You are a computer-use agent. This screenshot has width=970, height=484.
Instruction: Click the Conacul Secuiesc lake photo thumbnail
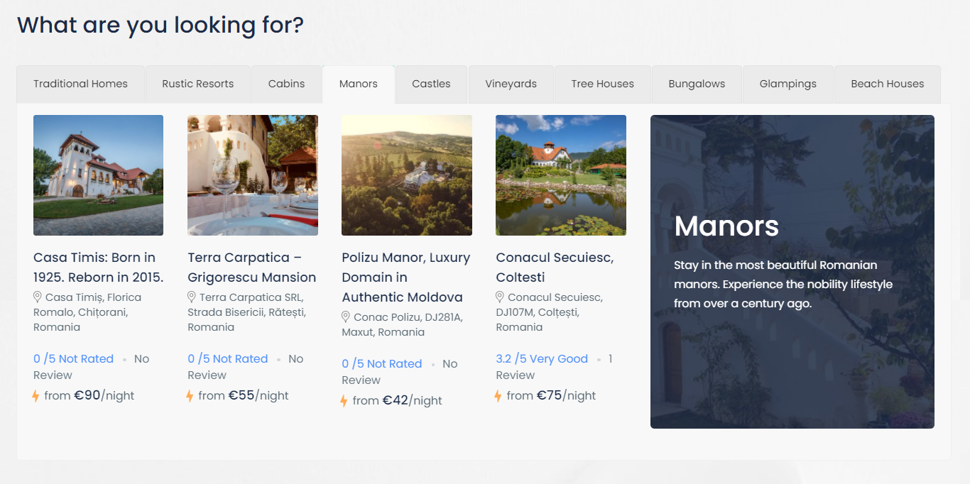(560, 175)
